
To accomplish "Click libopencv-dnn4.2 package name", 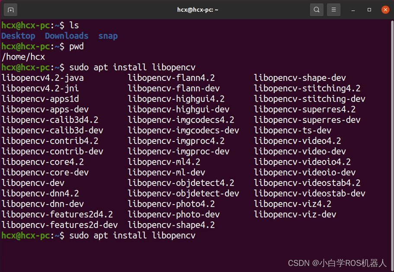I will [x=40, y=194].
